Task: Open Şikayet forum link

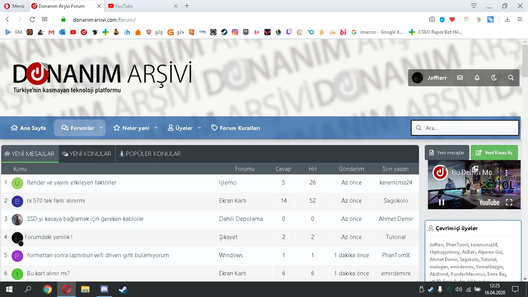Action: (x=228, y=237)
